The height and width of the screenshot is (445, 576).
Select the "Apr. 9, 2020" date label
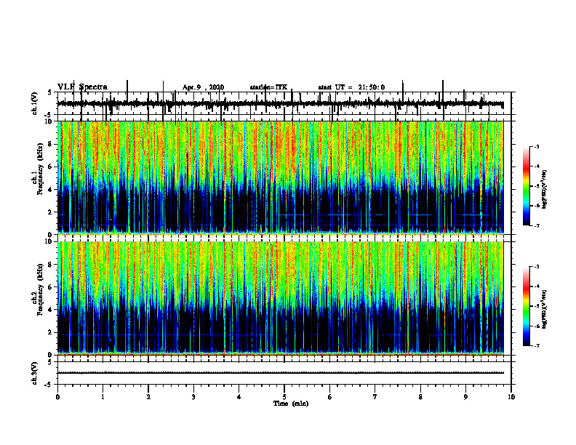coord(203,87)
